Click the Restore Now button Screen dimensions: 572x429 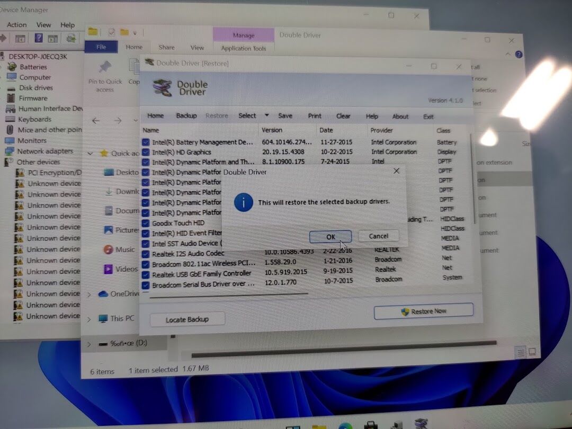click(424, 311)
